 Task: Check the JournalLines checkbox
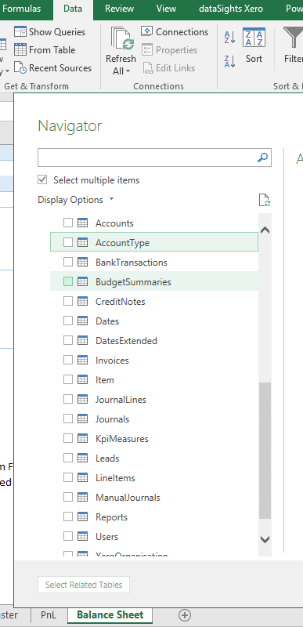(x=68, y=400)
